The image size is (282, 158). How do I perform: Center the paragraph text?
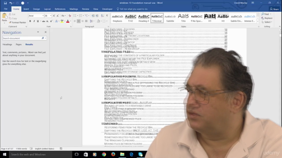(78, 22)
